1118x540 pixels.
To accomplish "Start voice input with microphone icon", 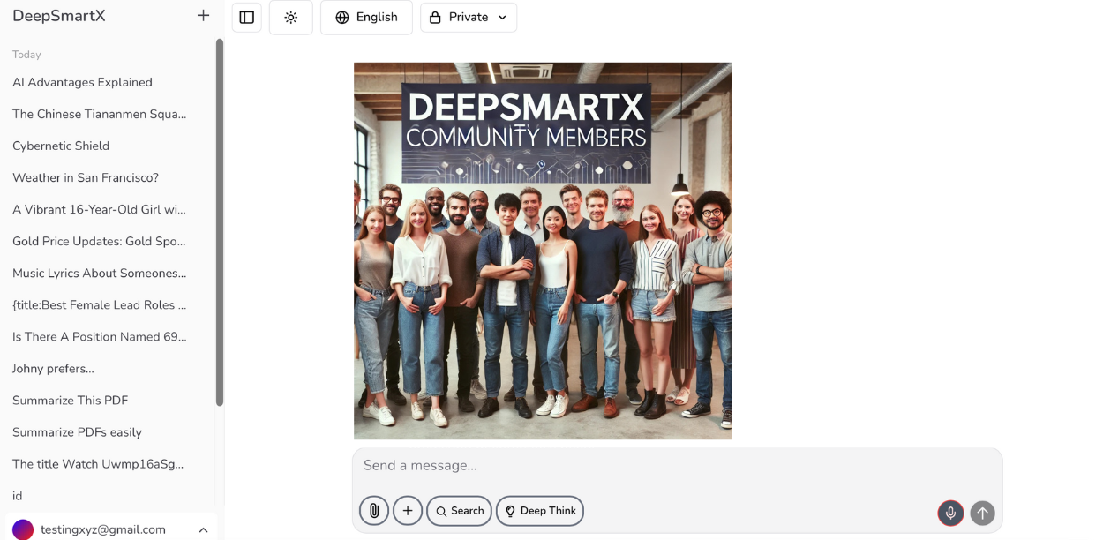I will tap(950, 513).
